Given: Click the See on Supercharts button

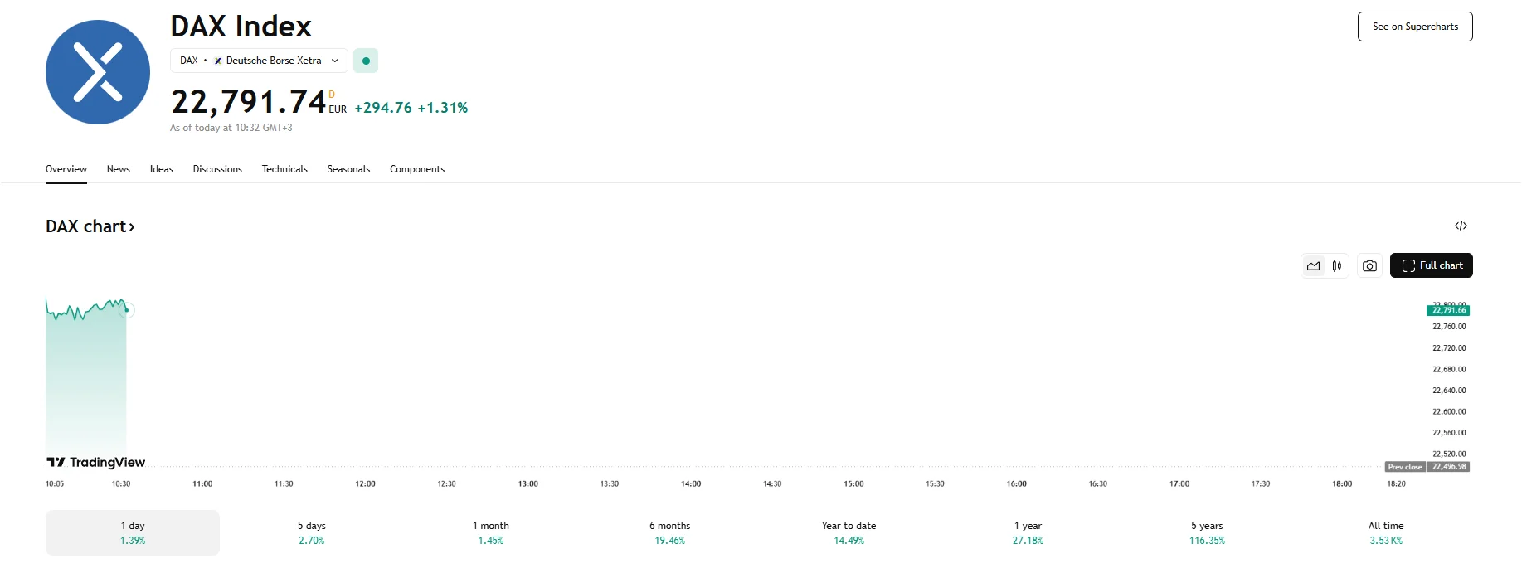Looking at the screenshot, I should pos(1415,27).
